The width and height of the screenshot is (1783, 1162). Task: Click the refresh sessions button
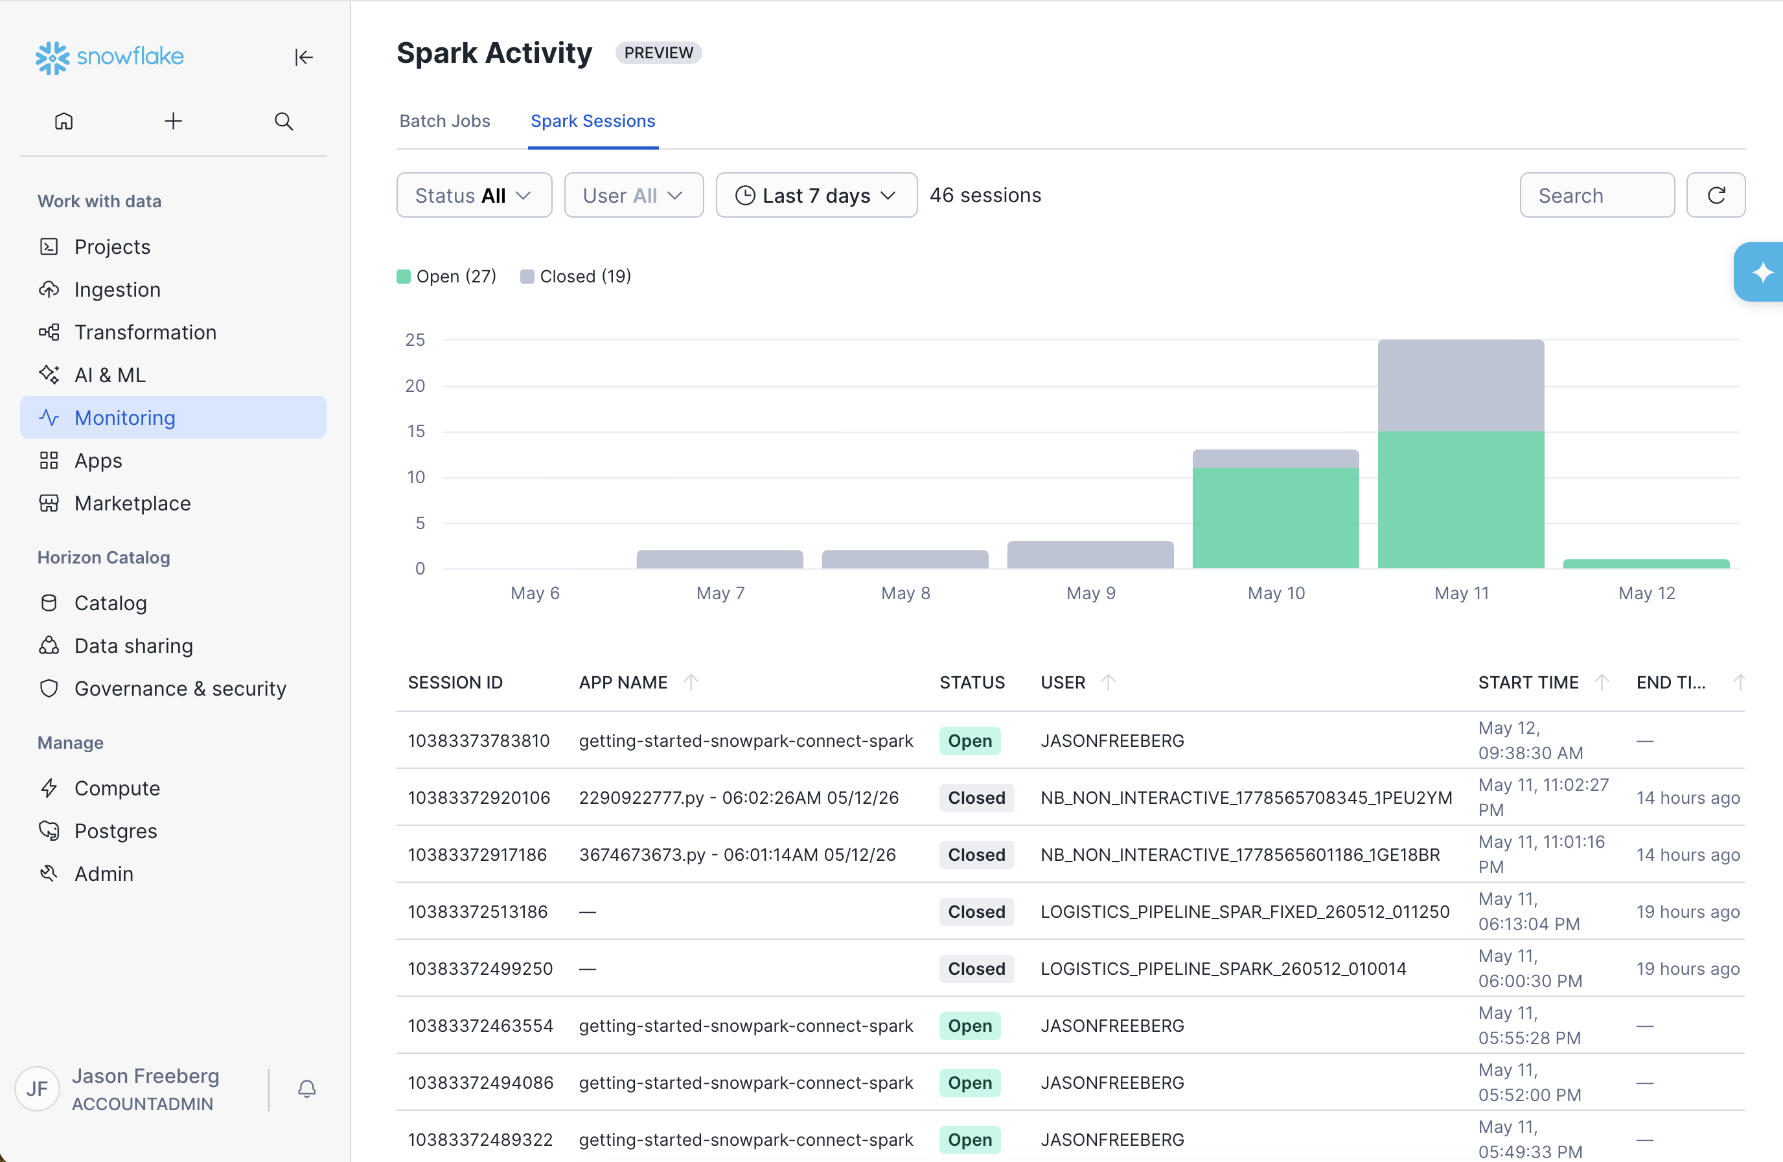click(x=1716, y=195)
